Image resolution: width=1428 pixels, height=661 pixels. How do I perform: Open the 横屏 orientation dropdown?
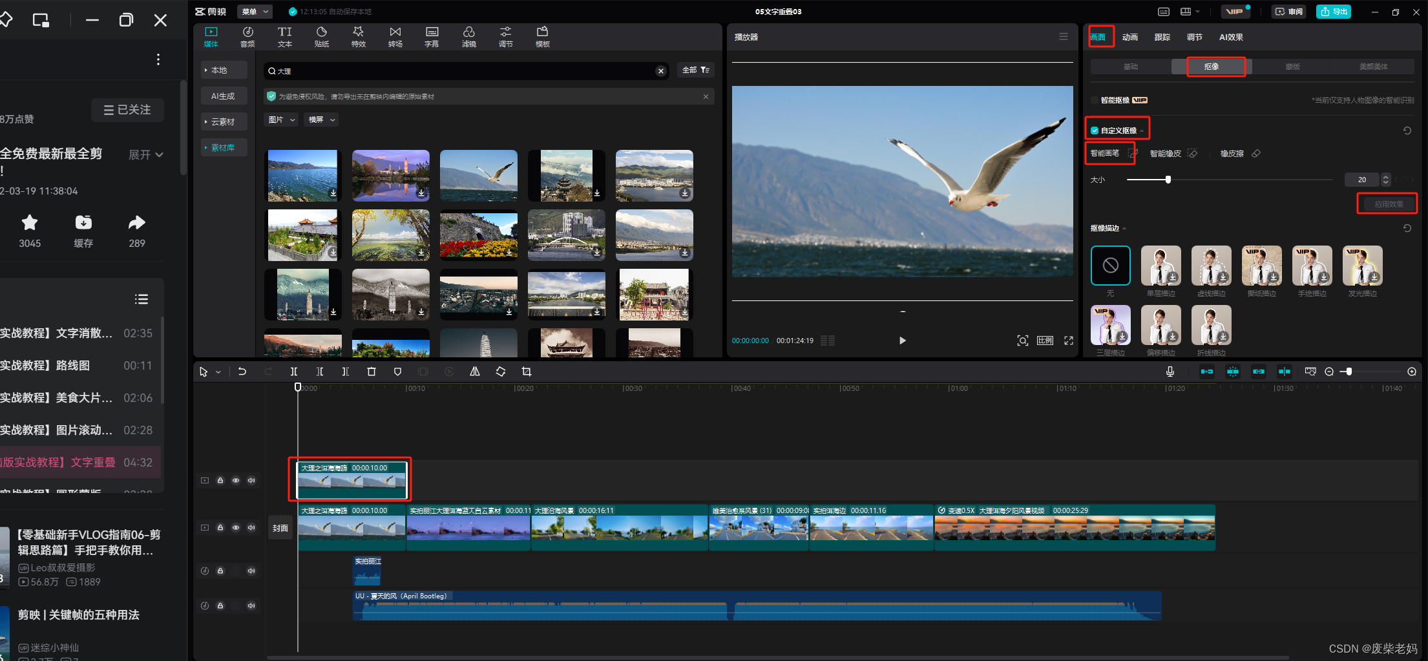click(x=322, y=120)
